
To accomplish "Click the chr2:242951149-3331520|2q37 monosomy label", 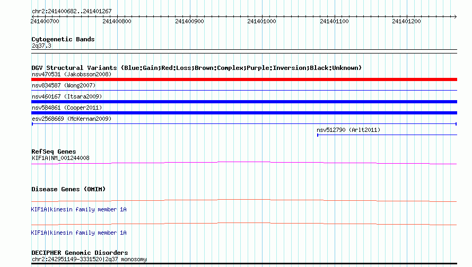I will pos(89,259).
